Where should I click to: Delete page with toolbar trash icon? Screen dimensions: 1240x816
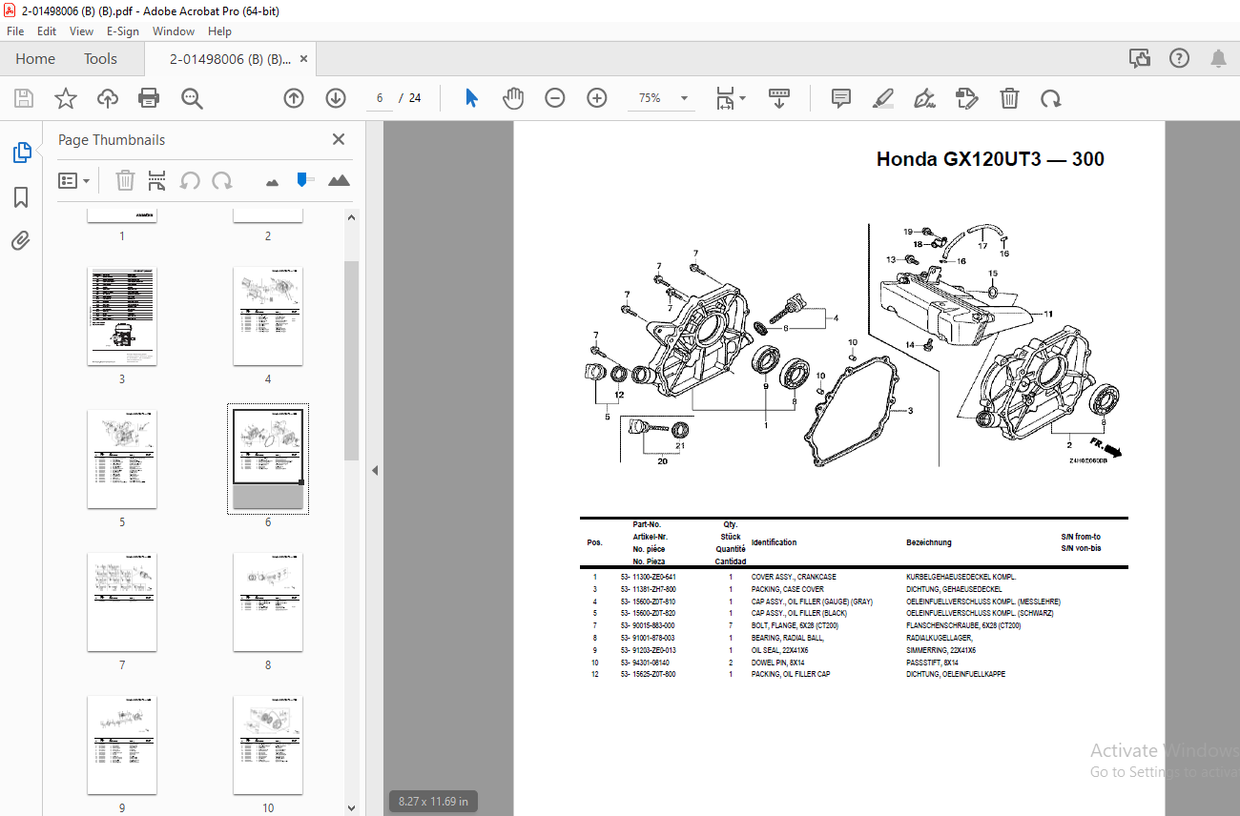(1009, 98)
